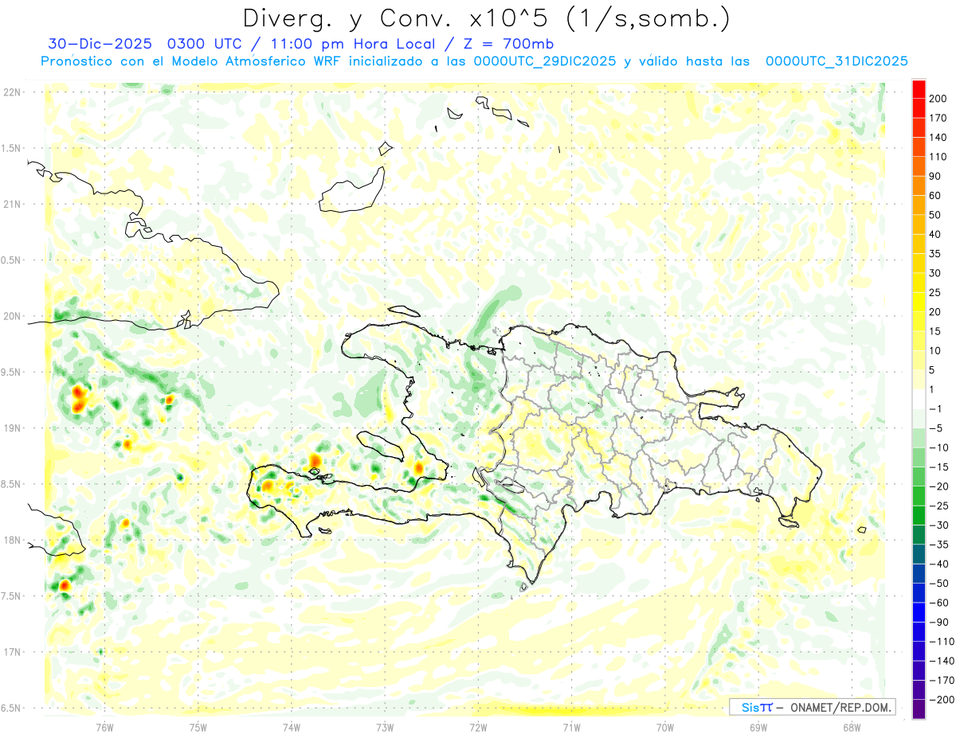
Task: Click the latitude label '9.5N'
Action: tap(12, 372)
